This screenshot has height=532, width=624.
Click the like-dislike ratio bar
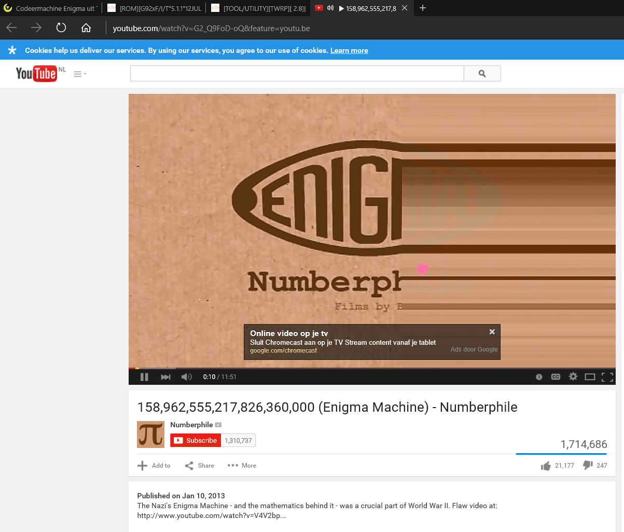tap(562, 454)
